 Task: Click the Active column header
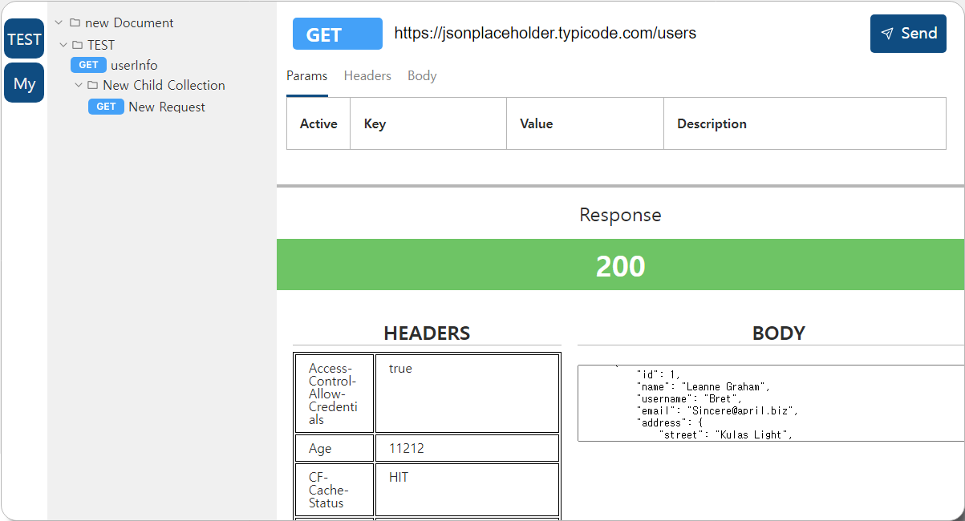(318, 123)
